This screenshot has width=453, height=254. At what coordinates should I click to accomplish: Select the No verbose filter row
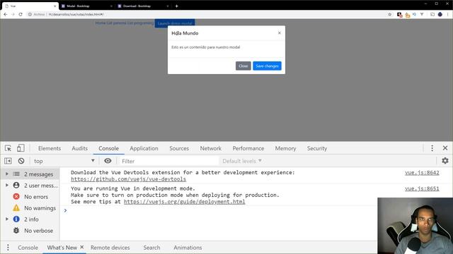(x=30, y=231)
